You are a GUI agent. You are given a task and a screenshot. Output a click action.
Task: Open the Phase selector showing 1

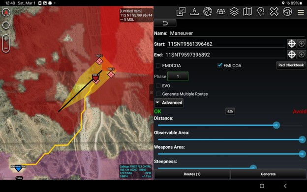pos(178,76)
